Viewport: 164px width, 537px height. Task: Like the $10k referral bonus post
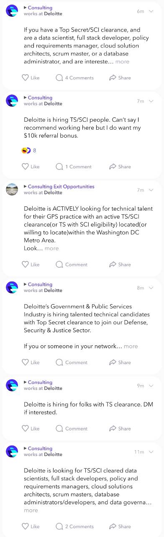pyautogui.click(x=30, y=167)
